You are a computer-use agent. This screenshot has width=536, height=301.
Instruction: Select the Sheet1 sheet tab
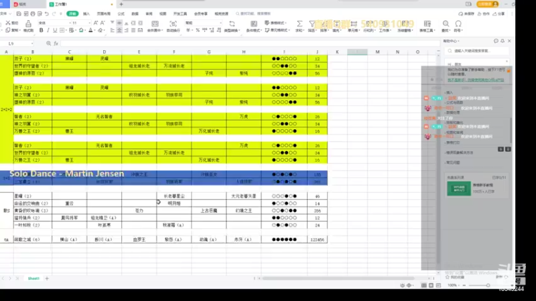click(33, 278)
